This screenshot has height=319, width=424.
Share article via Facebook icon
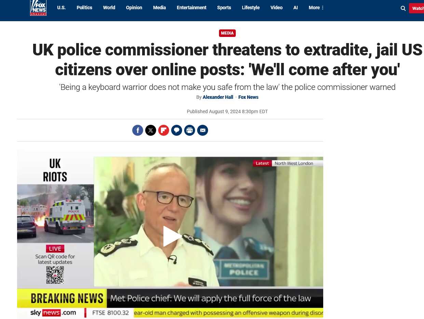pos(138,130)
